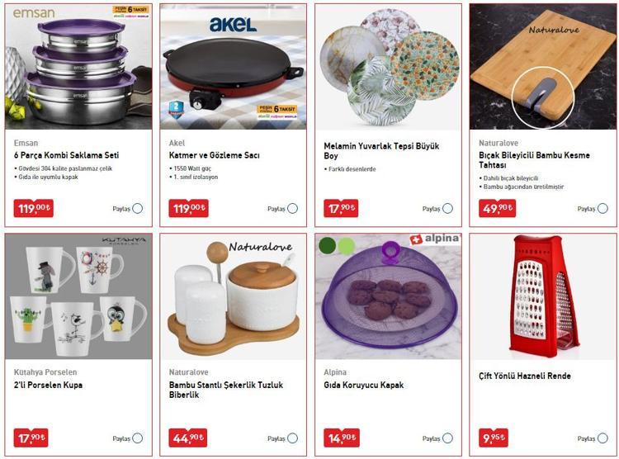This screenshot has height=459, width=619.
Task: Toggle Paylaş circle for 2'li Porselen Kupa
Action: coord(137,438)
